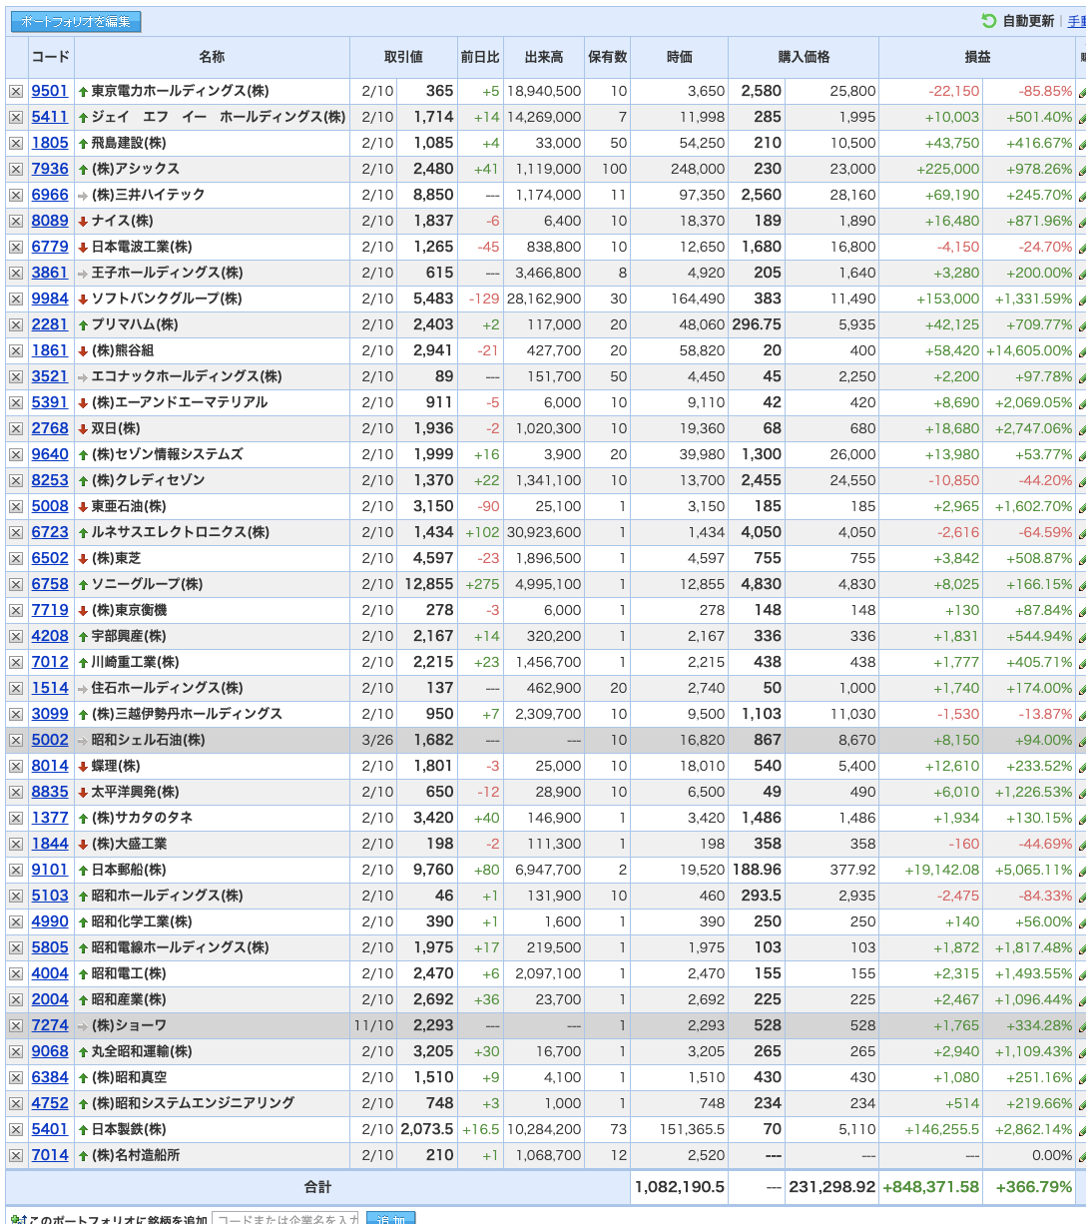The height and width of the screenshot is (1224, 1086).
Task: Open the 3861 code link
Action: tap(50, 273)
